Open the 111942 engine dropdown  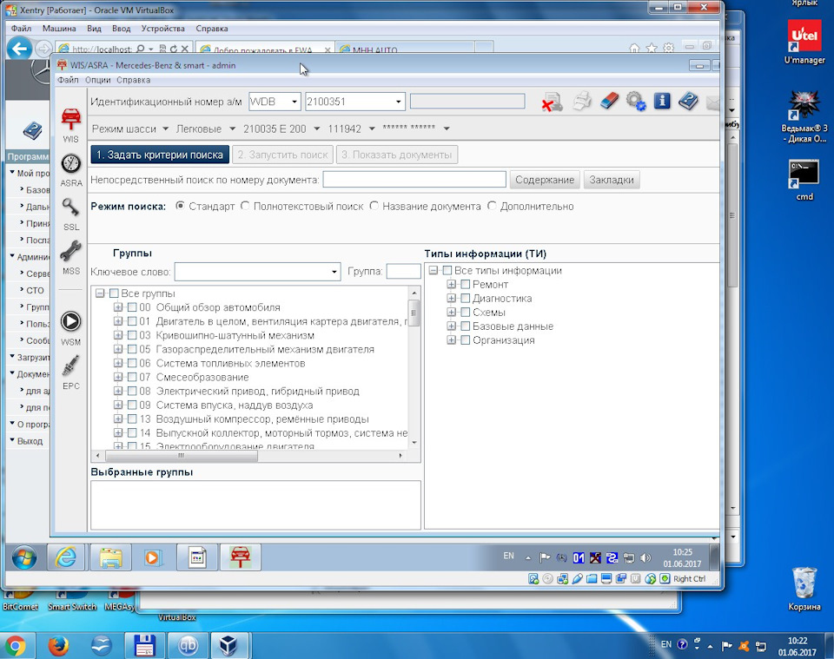pyautogui.click(x=371, y=129)
